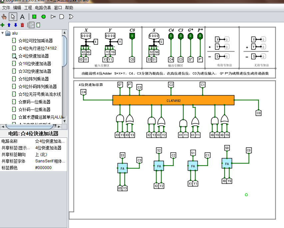Select the FA block under S1
Viewport: 284px width, 228px height.
[x=193, y=166]
